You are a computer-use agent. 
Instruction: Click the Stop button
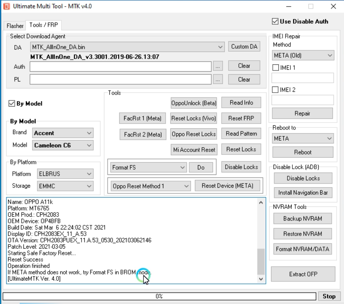pos(329,296)
